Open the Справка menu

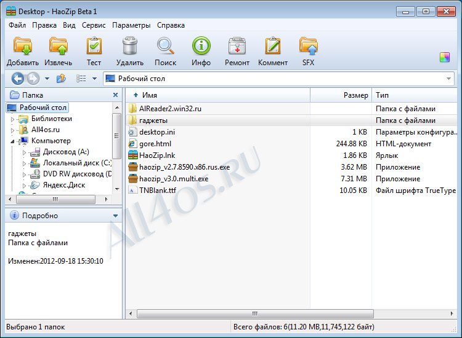coord(171,25)
